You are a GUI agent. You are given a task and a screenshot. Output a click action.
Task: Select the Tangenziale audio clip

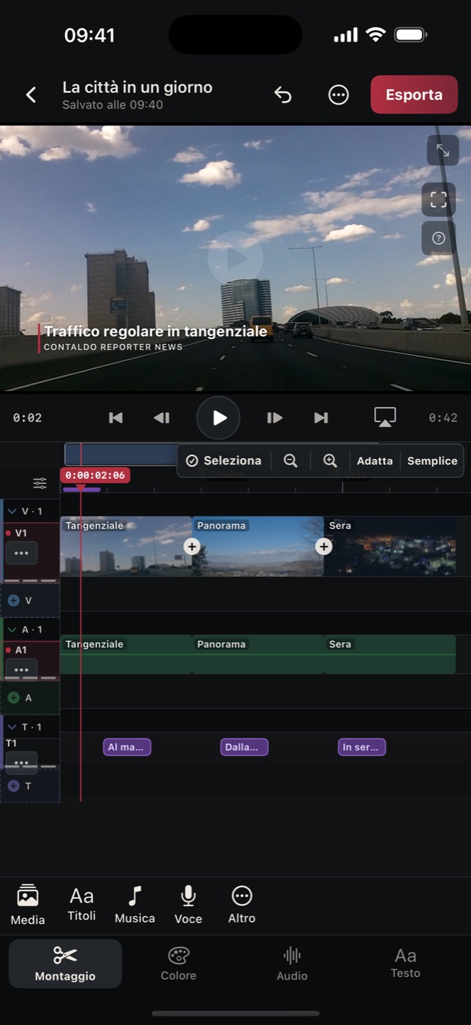tap(126, 655)
